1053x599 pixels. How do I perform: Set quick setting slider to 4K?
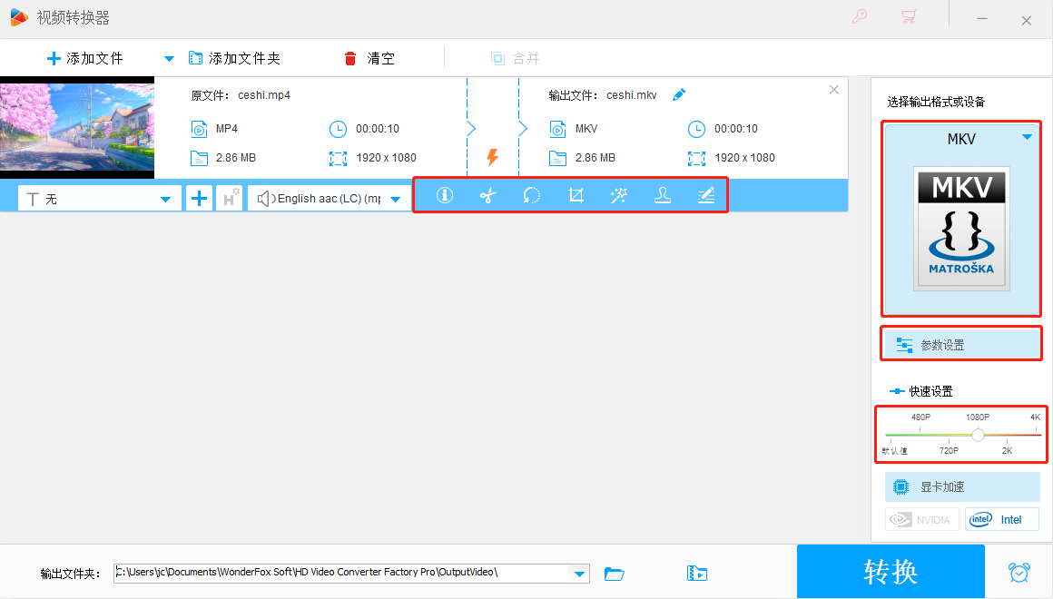pyautogui.click(x=1036, y=417)
